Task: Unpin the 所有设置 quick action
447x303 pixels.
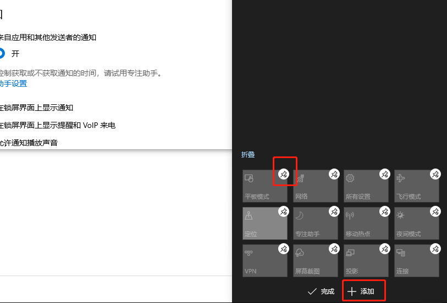Action: pos(384,174)
